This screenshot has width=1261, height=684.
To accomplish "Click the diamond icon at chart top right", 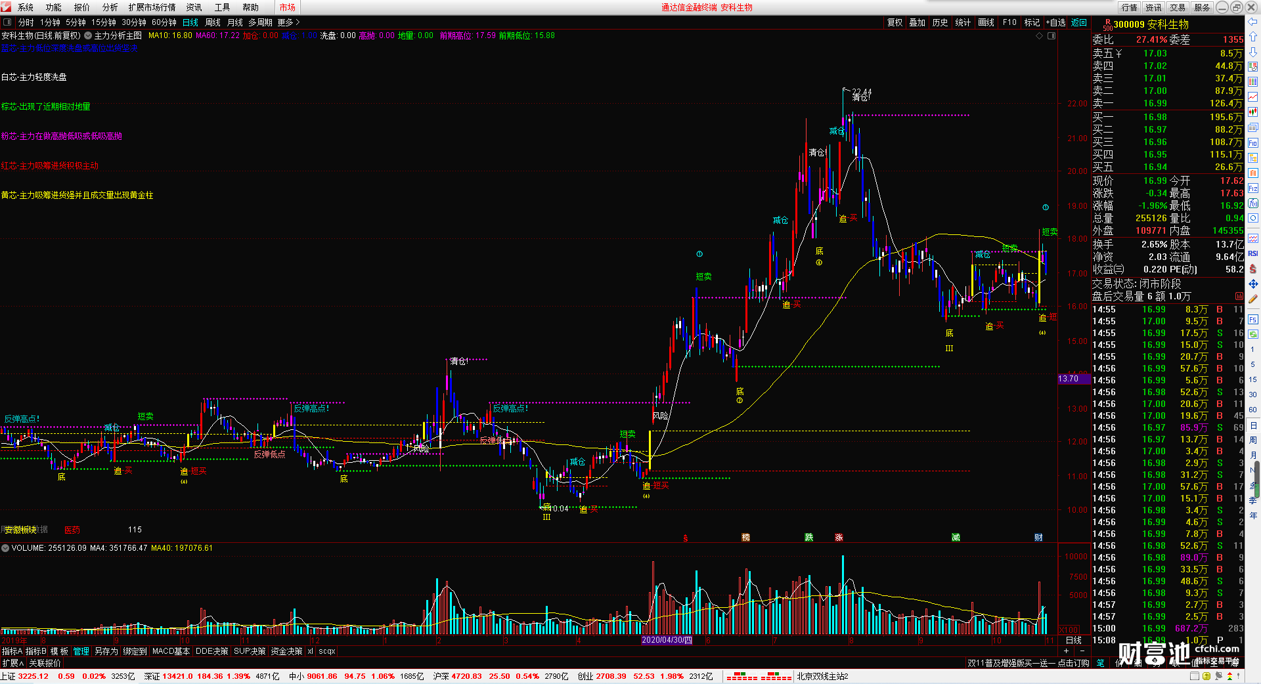I will coord(1040,35).
